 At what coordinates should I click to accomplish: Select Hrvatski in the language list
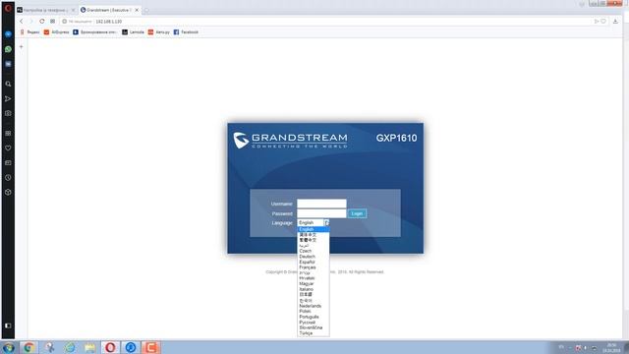point(314,278)
